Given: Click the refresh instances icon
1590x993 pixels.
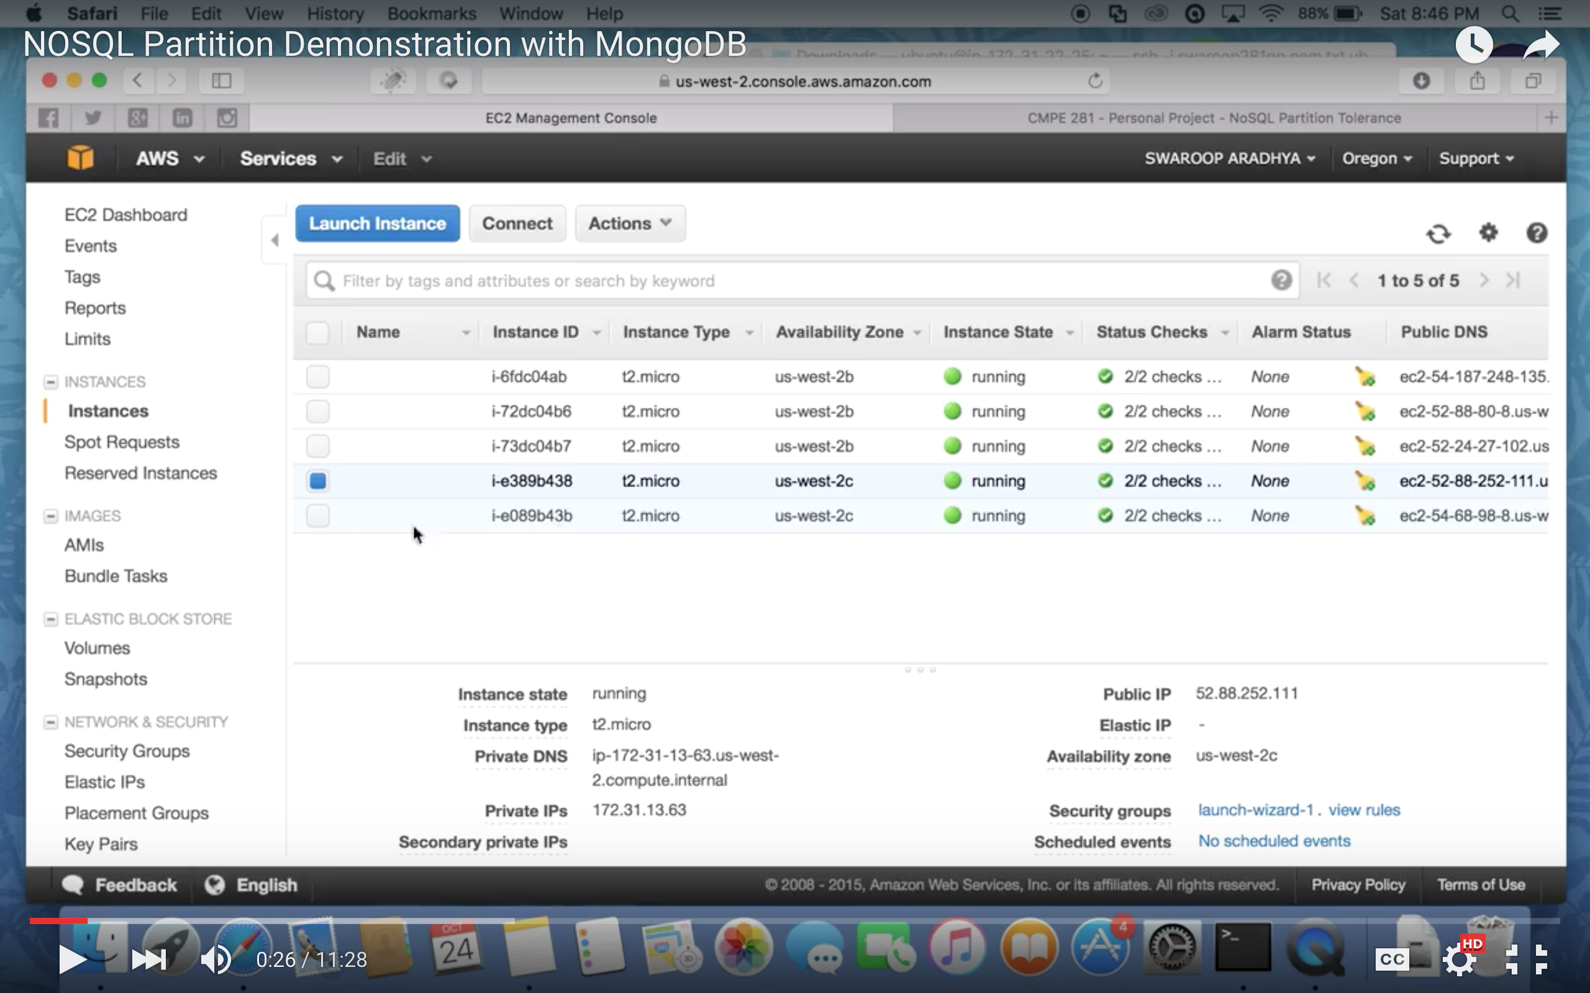Looking at the screenshot, I should point(1438,234).
